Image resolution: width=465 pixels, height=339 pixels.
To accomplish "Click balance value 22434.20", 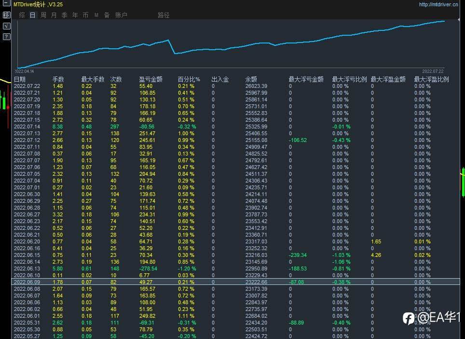I will [256, 323].
